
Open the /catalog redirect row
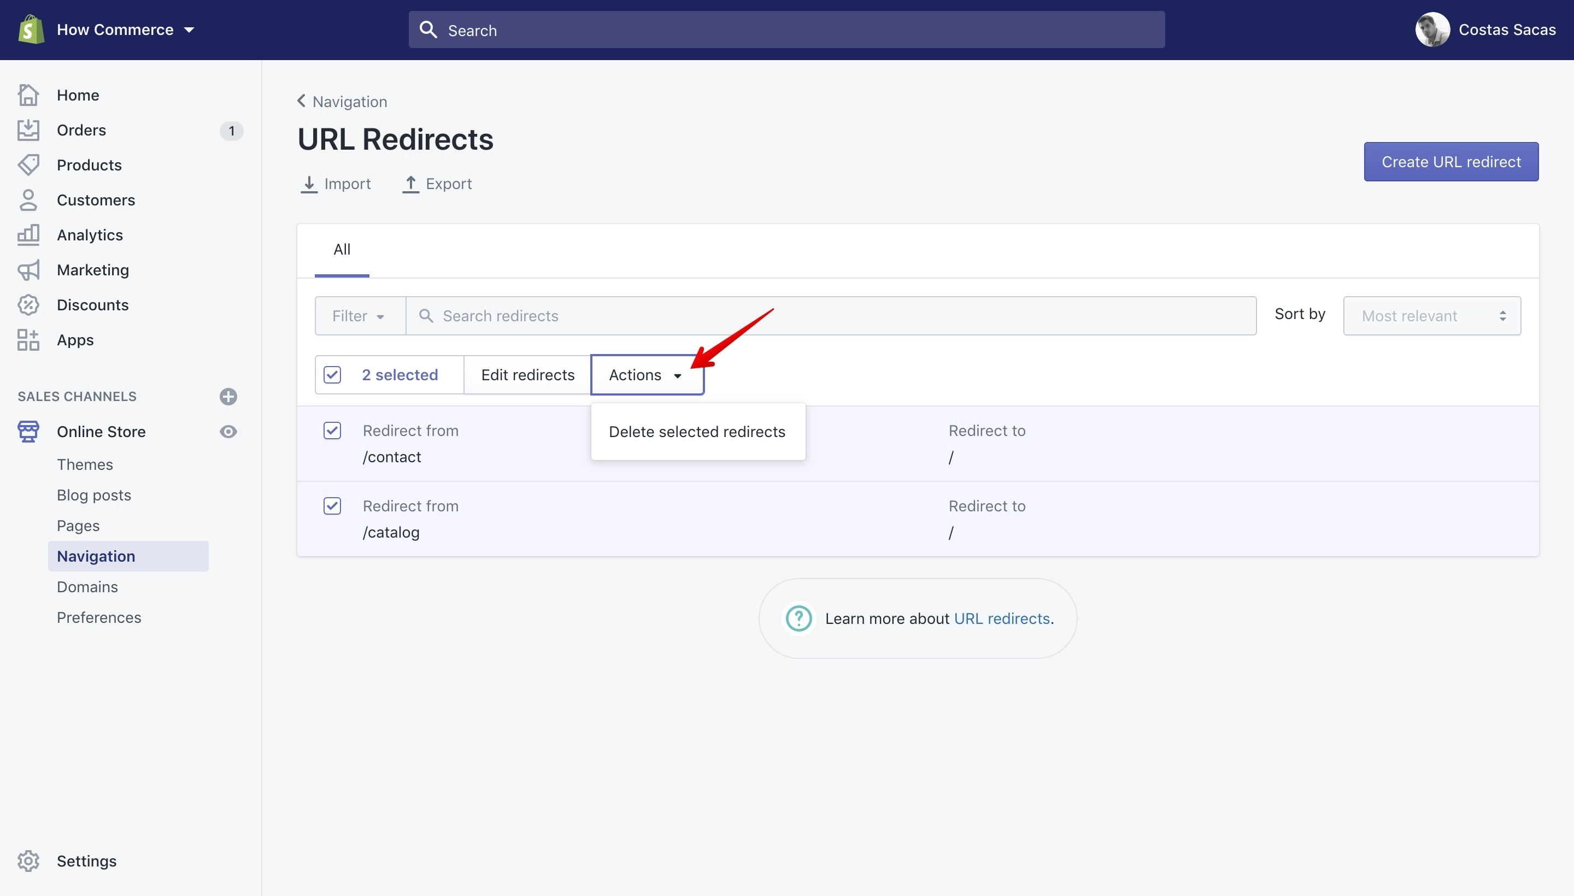click(x=918, y=519)
